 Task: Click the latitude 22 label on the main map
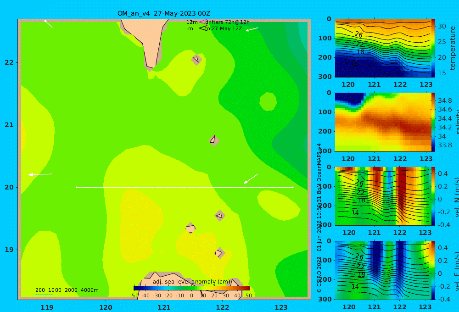9,62
